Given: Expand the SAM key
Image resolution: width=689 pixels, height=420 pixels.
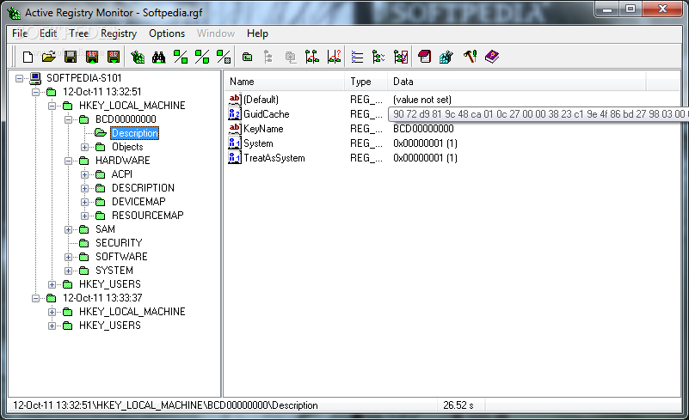Looking at the screenshot, I should 68,229.
